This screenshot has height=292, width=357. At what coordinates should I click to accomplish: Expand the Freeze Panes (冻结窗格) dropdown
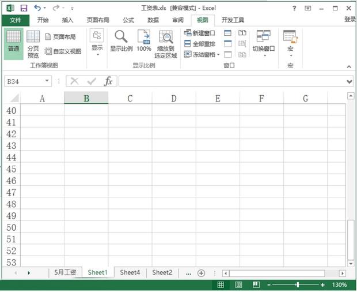(202, 54)
